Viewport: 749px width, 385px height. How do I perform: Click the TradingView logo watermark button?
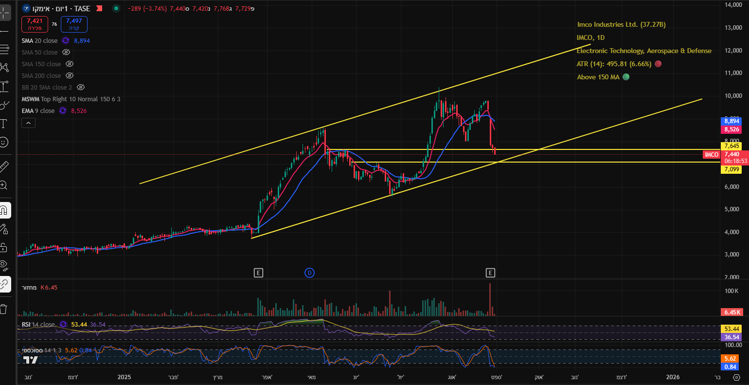click(x=31, y=360)
